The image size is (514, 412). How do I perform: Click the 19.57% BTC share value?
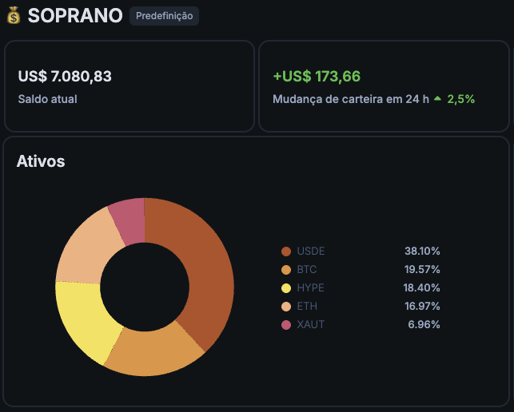click(422, 270)
